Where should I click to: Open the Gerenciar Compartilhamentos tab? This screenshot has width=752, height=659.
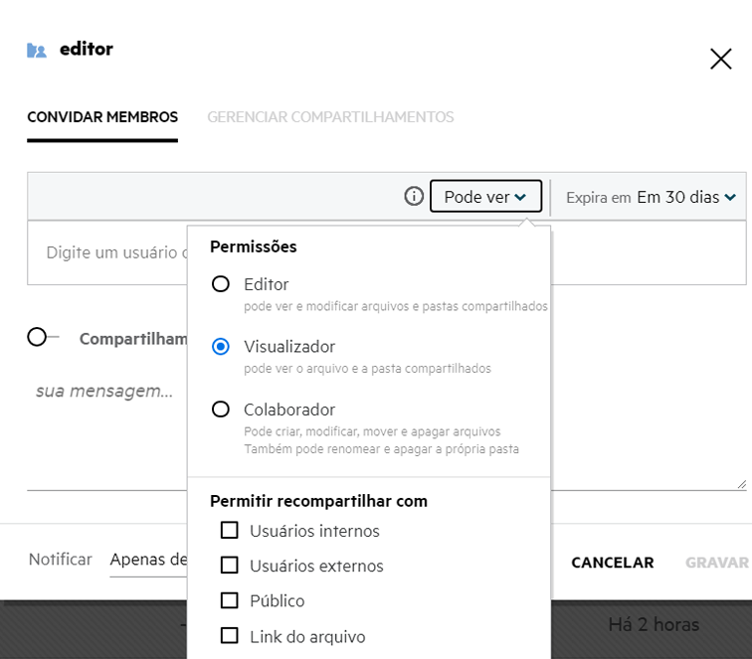[x=330, y=117]
